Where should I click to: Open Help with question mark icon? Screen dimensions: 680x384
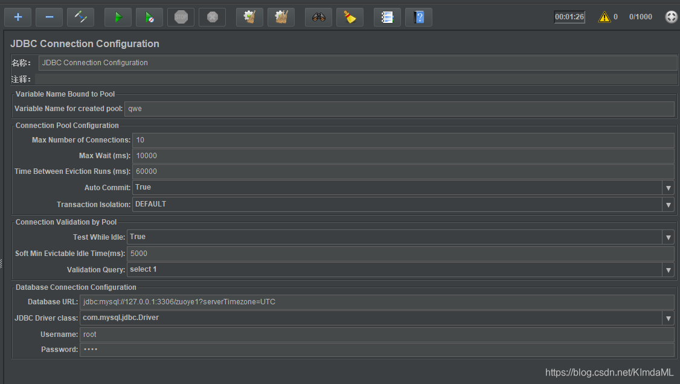coord(419,18)
